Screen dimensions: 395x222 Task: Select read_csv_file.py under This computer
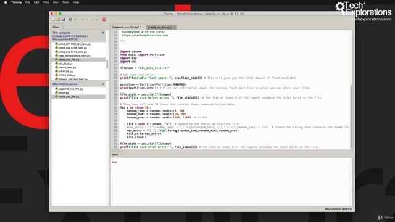(78, 60)
